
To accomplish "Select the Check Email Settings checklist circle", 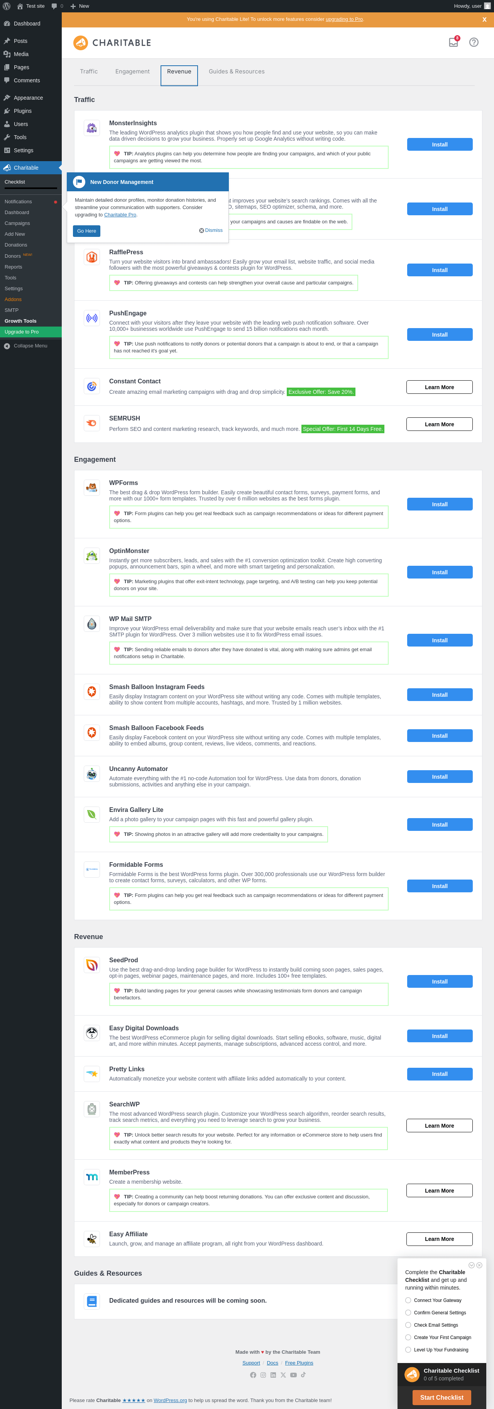I will tap(408, 1325).
